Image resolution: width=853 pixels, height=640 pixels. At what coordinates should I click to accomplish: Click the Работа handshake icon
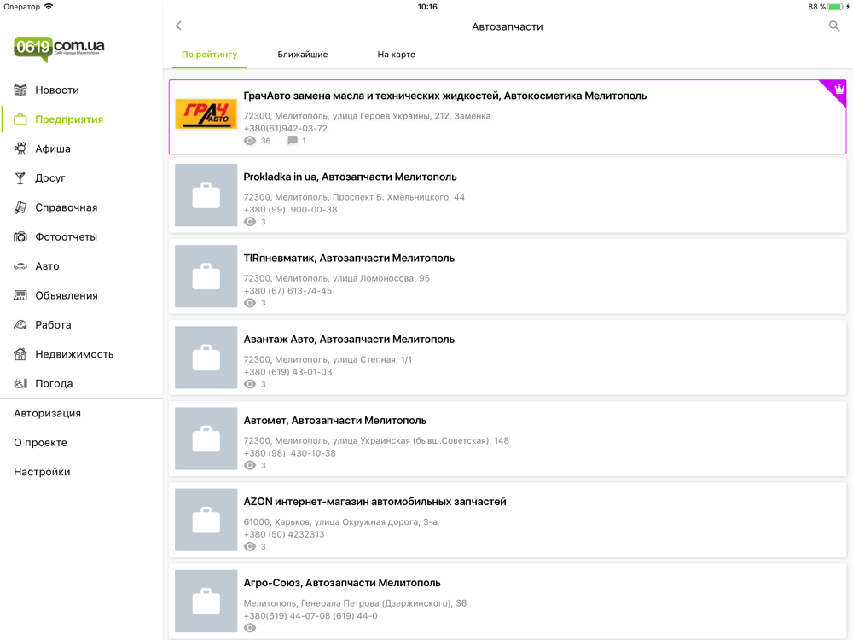click(x=20, y=325)
